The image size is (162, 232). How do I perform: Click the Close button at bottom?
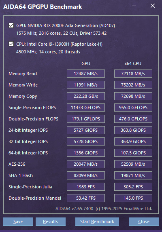coord(144,221)
